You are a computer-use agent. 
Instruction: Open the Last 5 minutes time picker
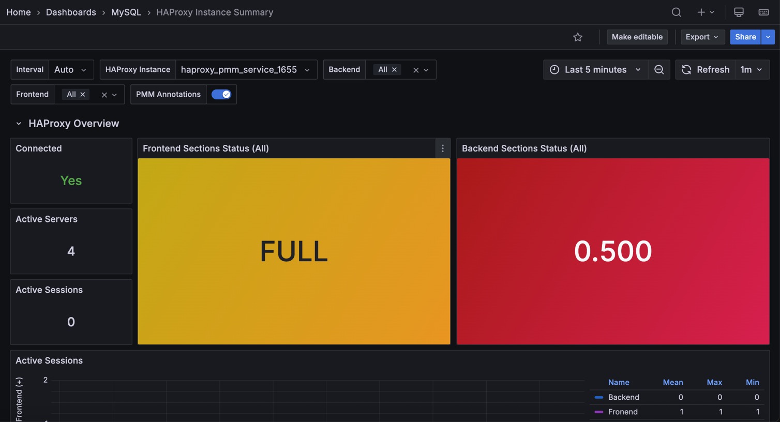click(595, 69)
